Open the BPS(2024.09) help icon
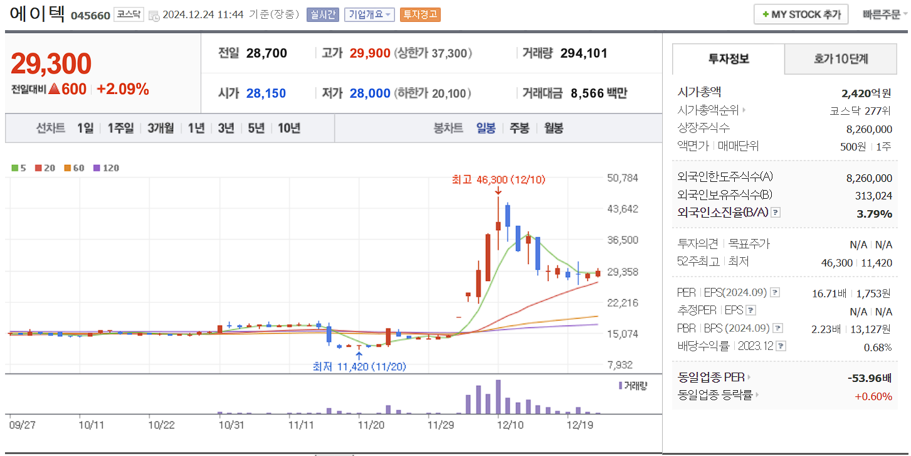Image resolution: width=911 pixels, height=456 pixels. 777,327
